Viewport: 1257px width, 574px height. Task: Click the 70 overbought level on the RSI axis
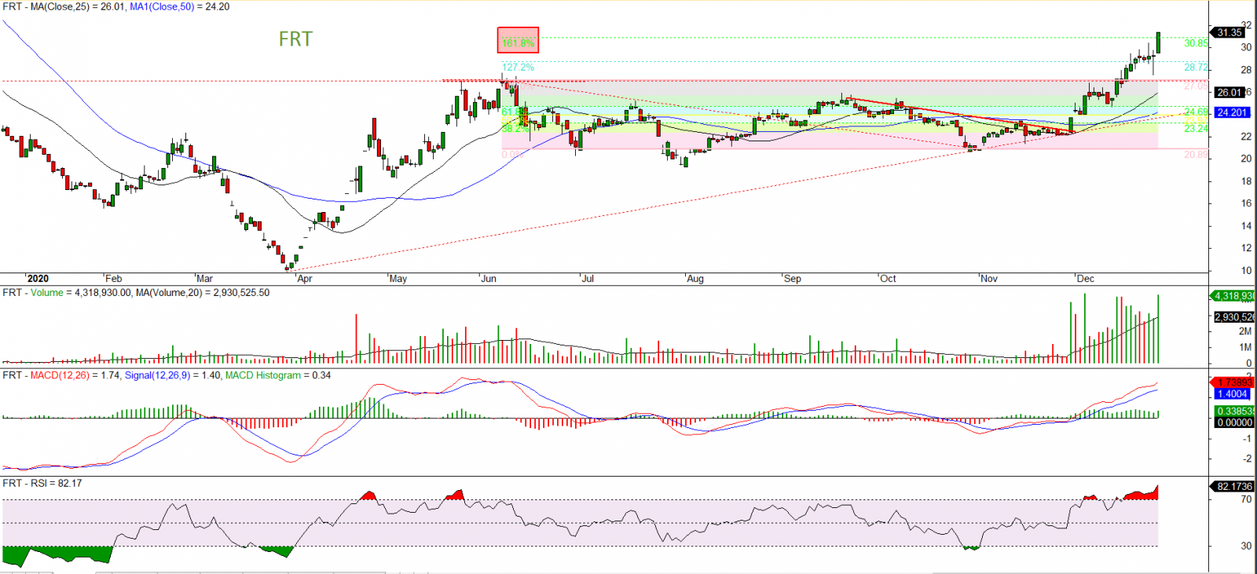pyautogui.click(x=1246, y=499)
